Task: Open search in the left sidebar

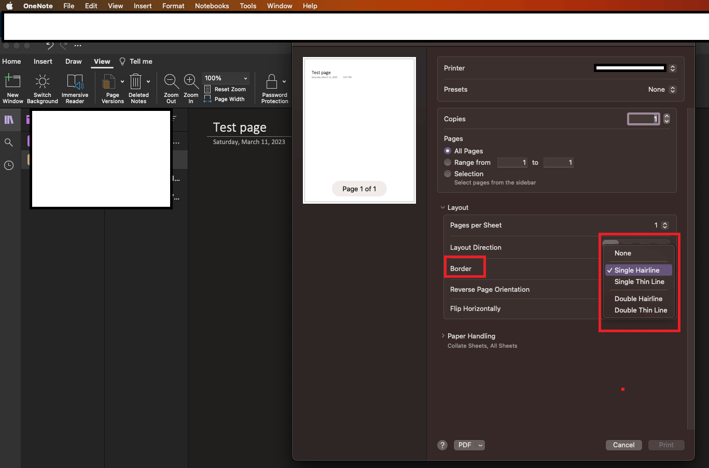Action: [x=9, y=142]
